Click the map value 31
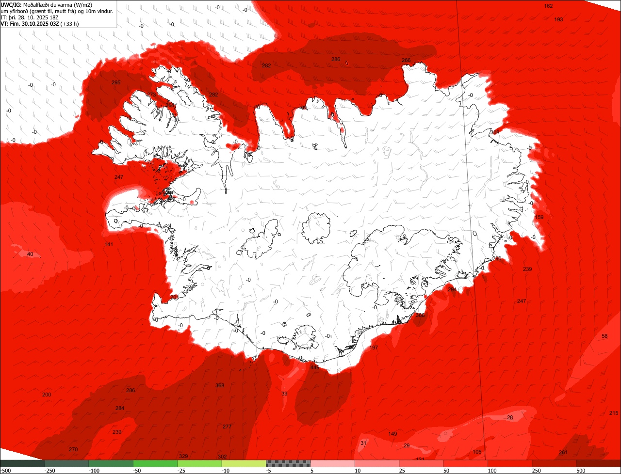 [x=364, y=443]
